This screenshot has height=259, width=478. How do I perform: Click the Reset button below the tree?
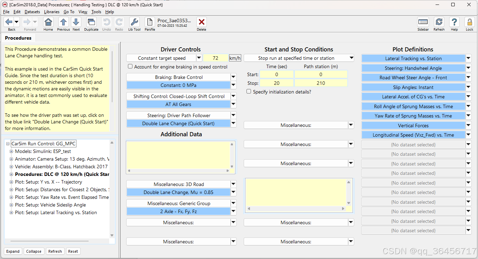[73, 251]
